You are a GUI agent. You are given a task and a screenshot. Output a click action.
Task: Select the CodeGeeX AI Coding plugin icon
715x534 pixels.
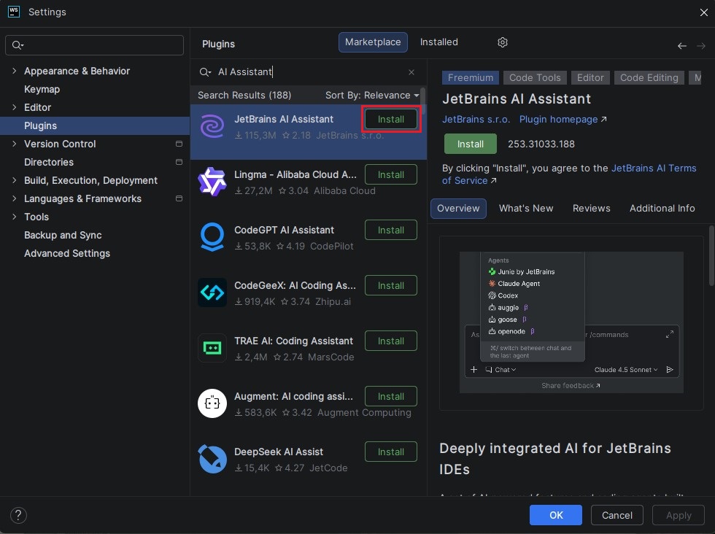click(x=212, y=293)
